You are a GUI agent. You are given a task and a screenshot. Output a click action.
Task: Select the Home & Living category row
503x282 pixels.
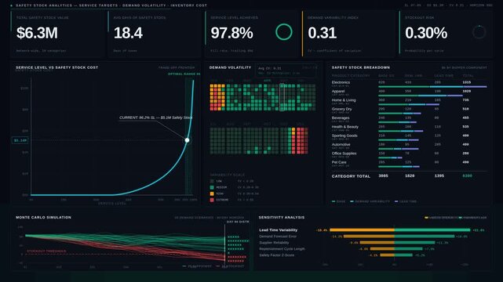[x=410, y=102]
